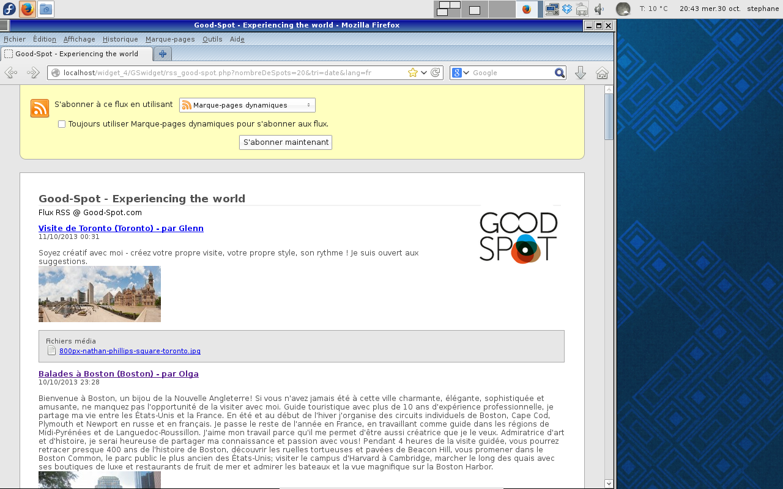Click the weather applet moon icon
Viewport: 783px width, 489px height.
tap(623, 9)
